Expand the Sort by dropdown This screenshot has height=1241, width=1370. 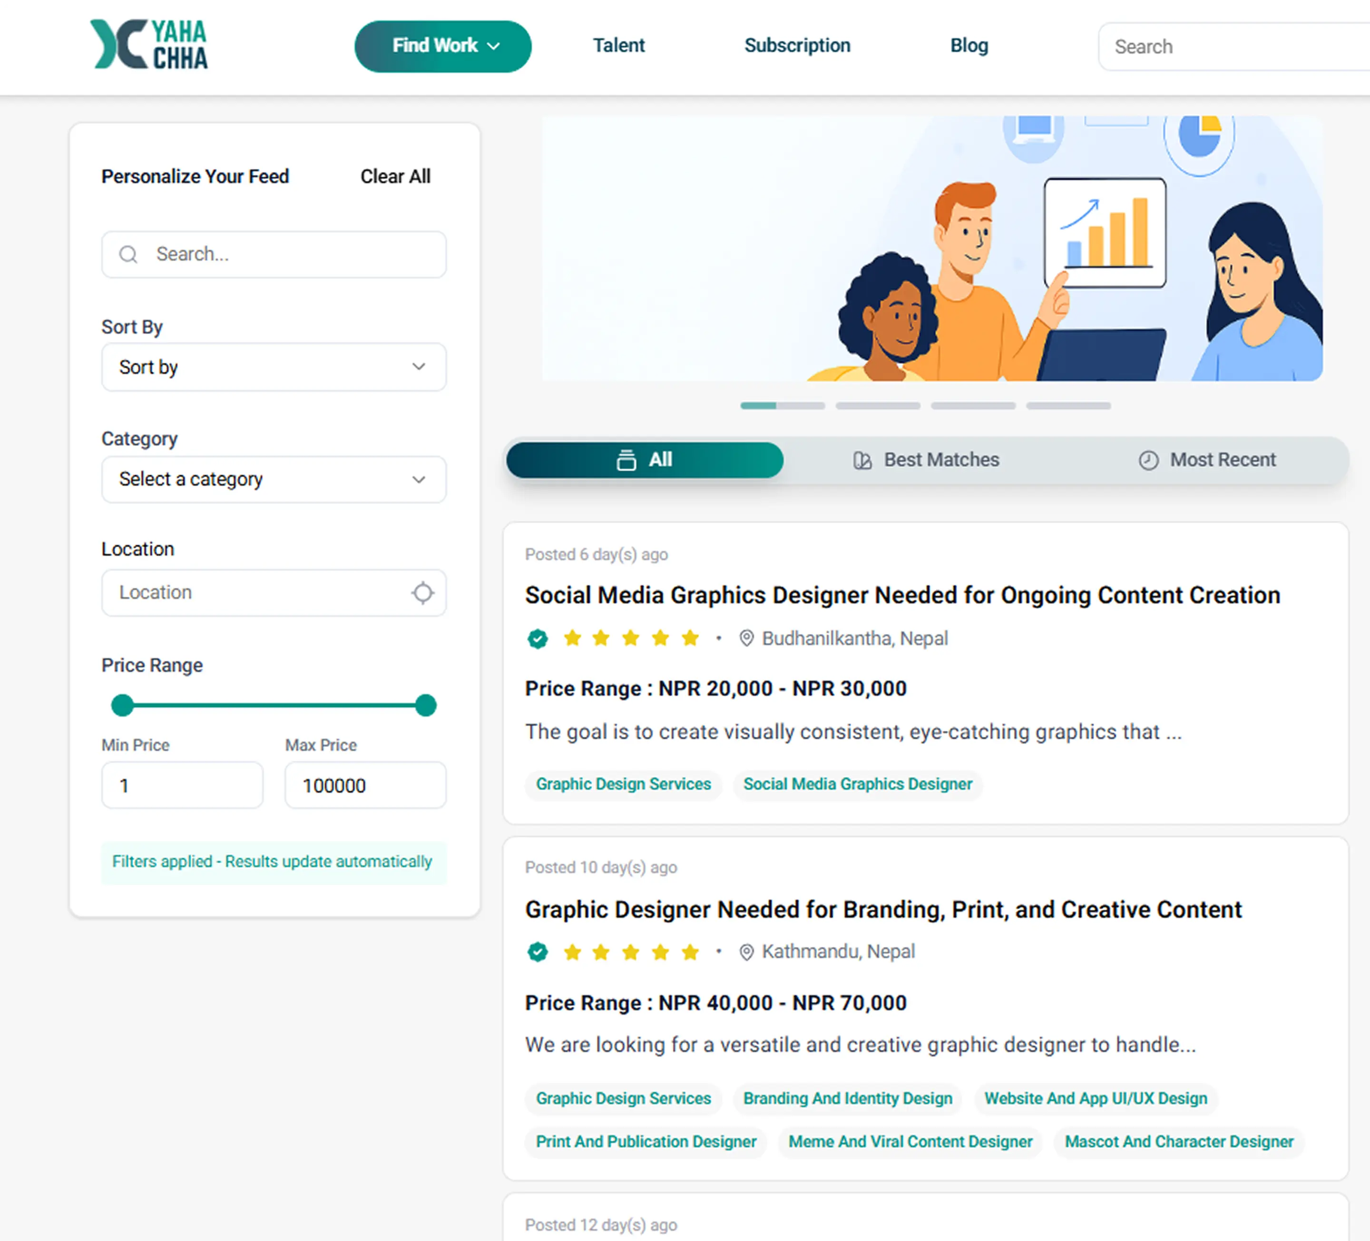(274, 367)
